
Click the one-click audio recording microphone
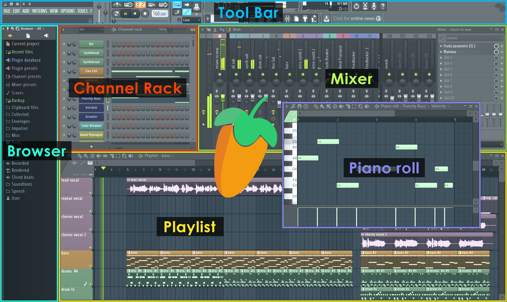coord(374,6)
